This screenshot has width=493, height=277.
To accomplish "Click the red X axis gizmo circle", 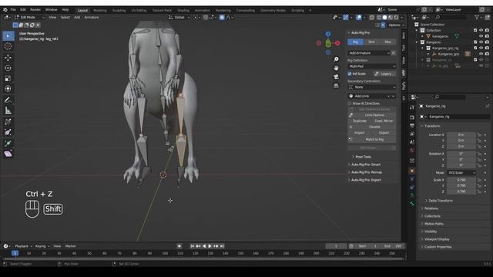I will [337, 43].
